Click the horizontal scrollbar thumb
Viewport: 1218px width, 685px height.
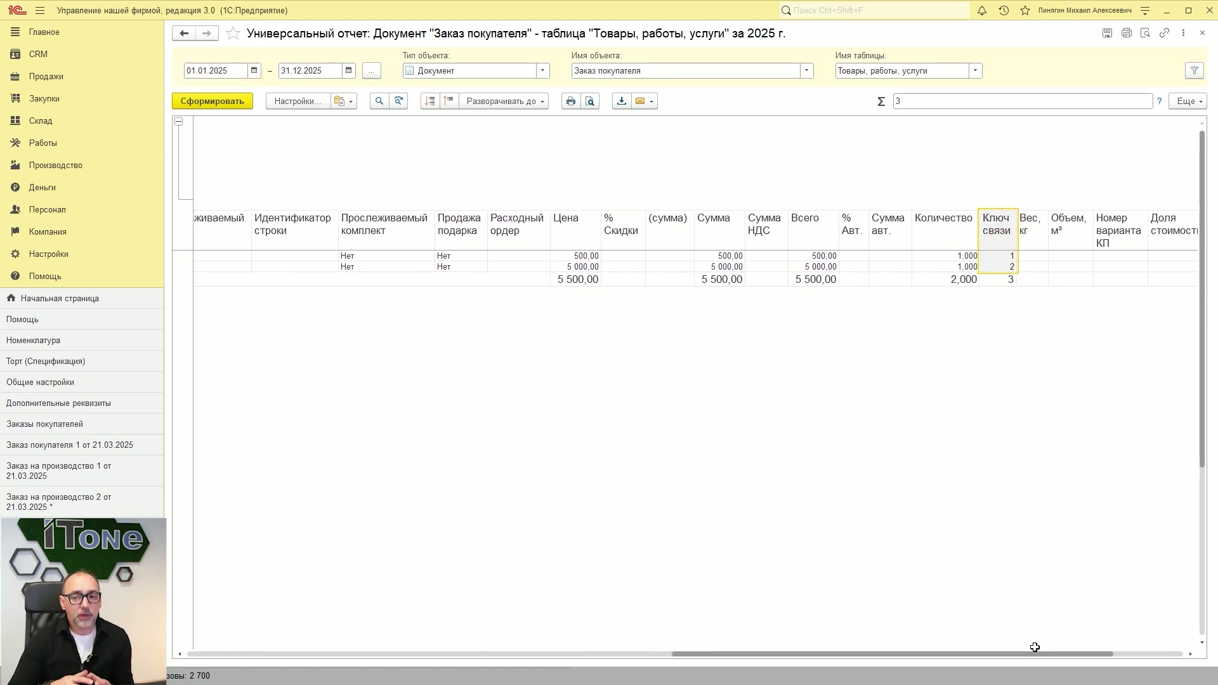pyautogui.click(x=892, y=654)
